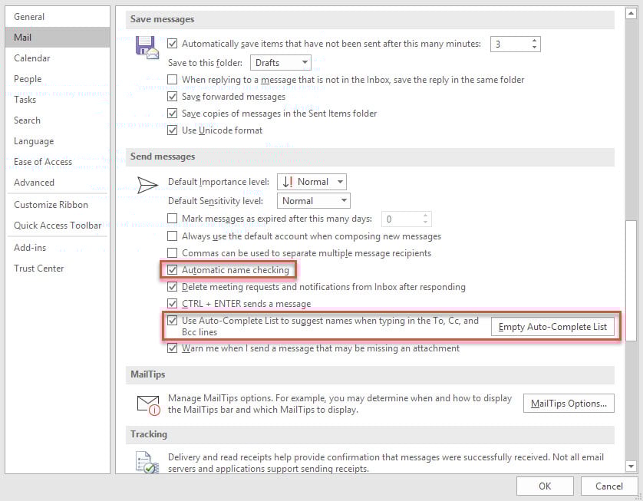Switch to the Calendar settings section
This screenshot has height=501, width=643.
click(32, 58)
